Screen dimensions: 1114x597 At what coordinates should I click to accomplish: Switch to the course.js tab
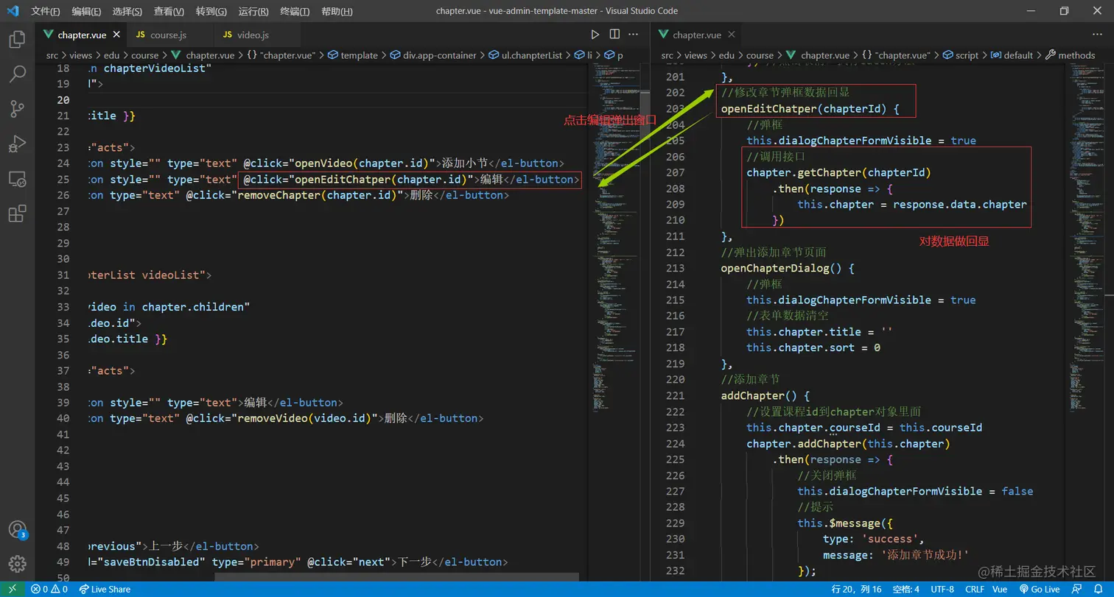tap(167, 35)
